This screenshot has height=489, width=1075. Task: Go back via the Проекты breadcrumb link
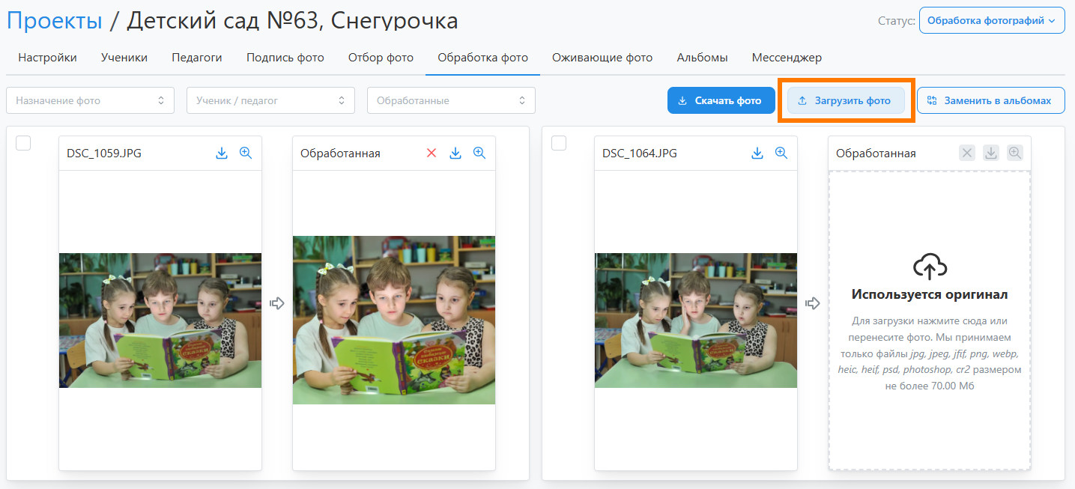tap(55, 20)
